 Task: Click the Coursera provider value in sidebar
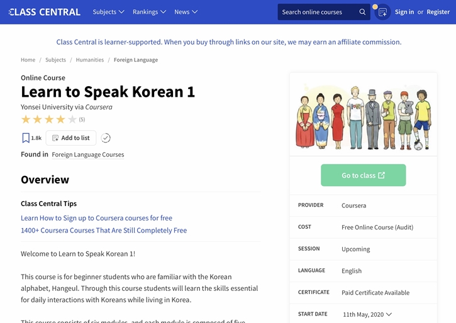353,205
